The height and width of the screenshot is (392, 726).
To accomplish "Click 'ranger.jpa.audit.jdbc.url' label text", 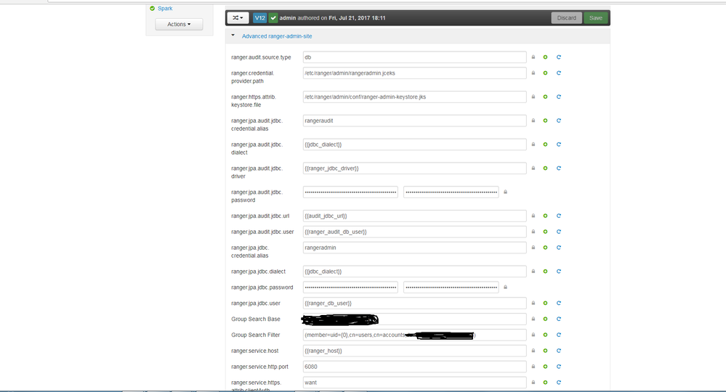I will click(260, 216).
